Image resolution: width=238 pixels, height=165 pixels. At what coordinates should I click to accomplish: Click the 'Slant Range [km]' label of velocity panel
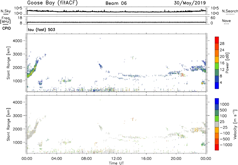pyautogui.click(x=8, y=124)
